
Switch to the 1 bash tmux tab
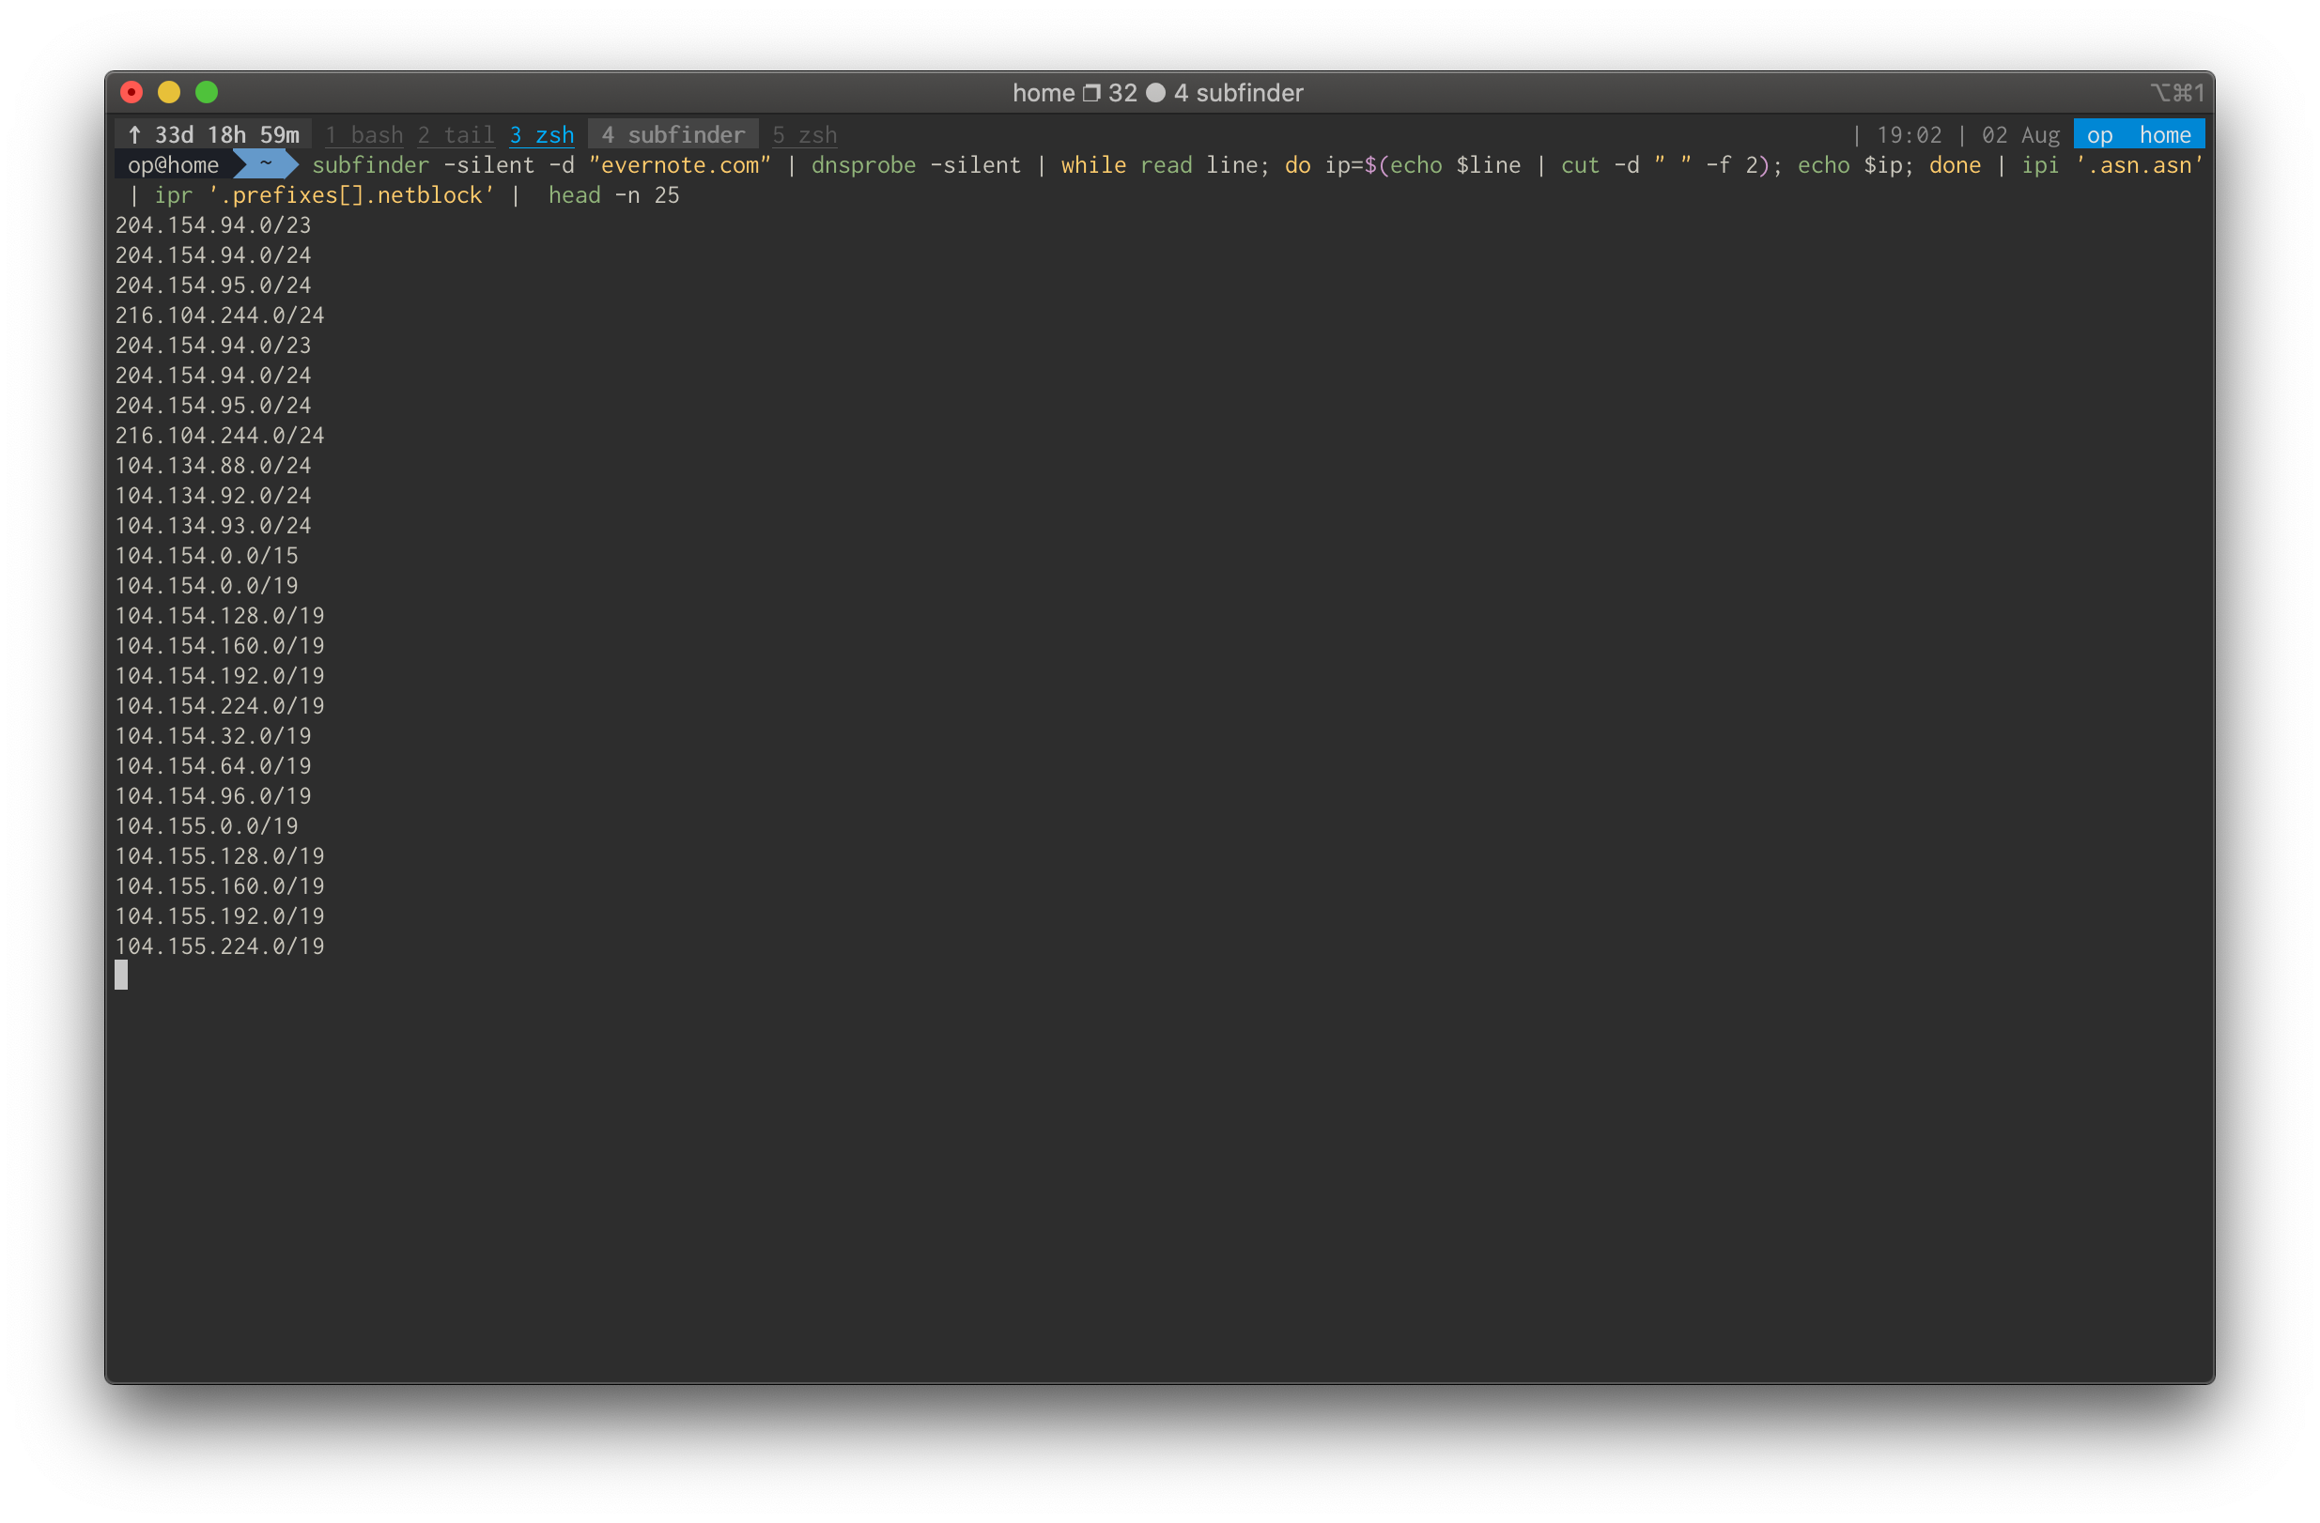coord(363,134)
